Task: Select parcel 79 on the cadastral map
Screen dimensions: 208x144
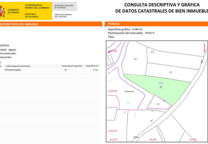Action: point(135,59)
